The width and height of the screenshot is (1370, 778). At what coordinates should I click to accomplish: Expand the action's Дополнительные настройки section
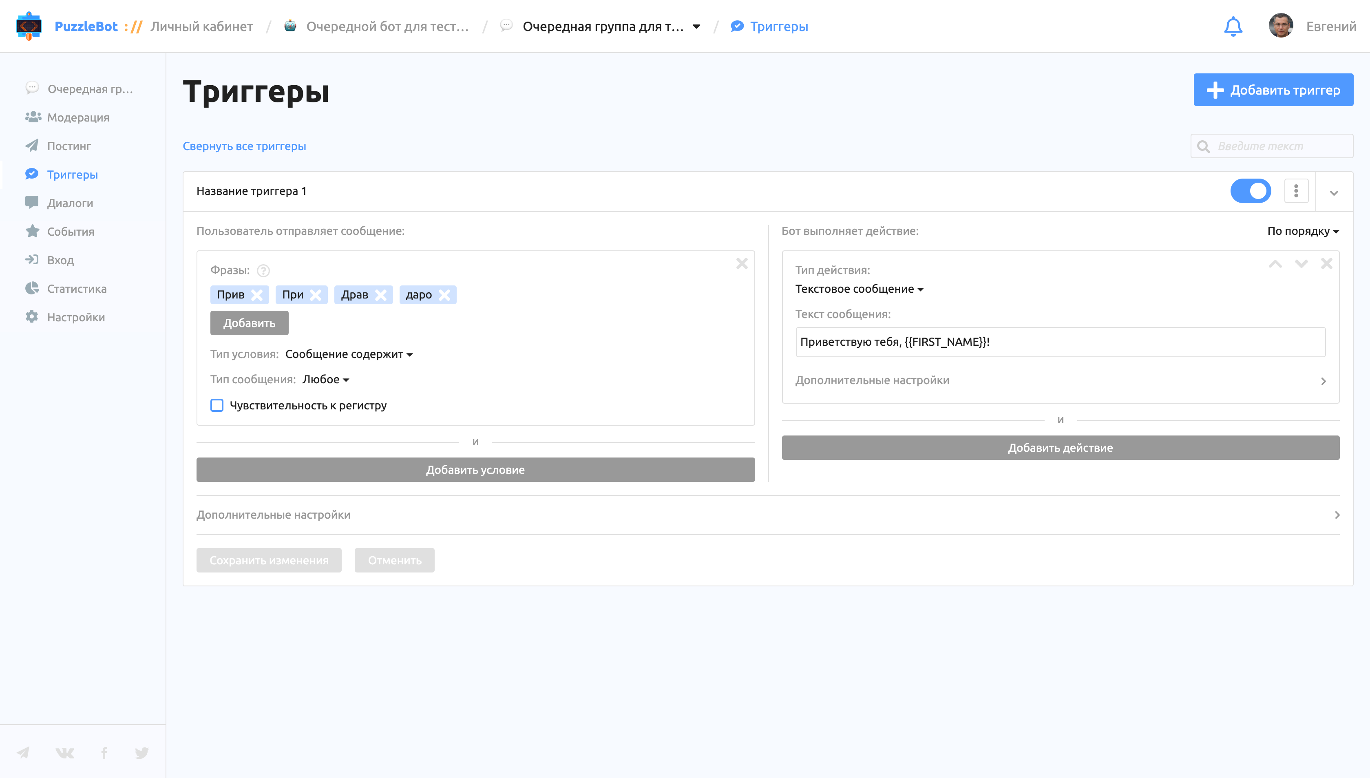coord(1060,380)
